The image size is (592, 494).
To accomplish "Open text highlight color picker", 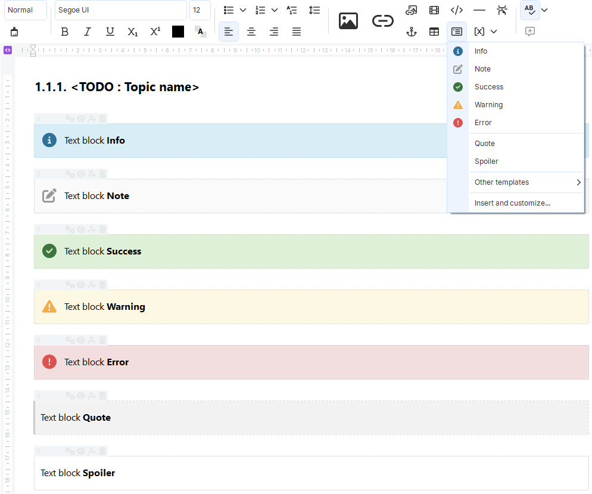I will tap(201, 32).
